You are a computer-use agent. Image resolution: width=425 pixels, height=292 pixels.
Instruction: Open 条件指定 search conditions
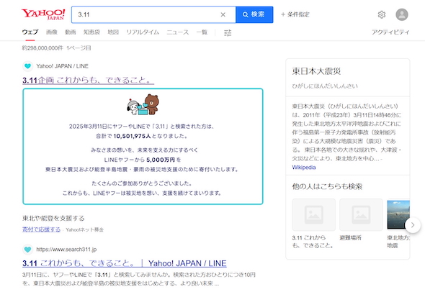click(x=295, y=14)
